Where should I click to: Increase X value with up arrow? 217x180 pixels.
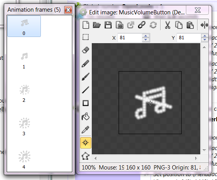pyautogui.click(x=145, y=36)
